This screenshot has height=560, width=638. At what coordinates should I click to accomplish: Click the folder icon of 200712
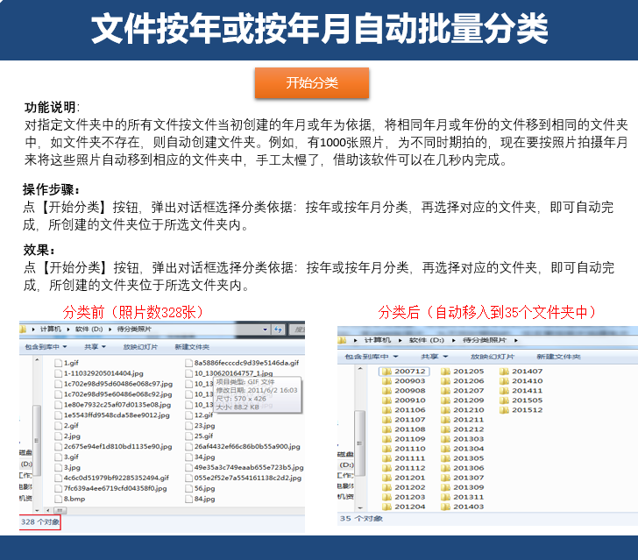click(x=386, y=372)
